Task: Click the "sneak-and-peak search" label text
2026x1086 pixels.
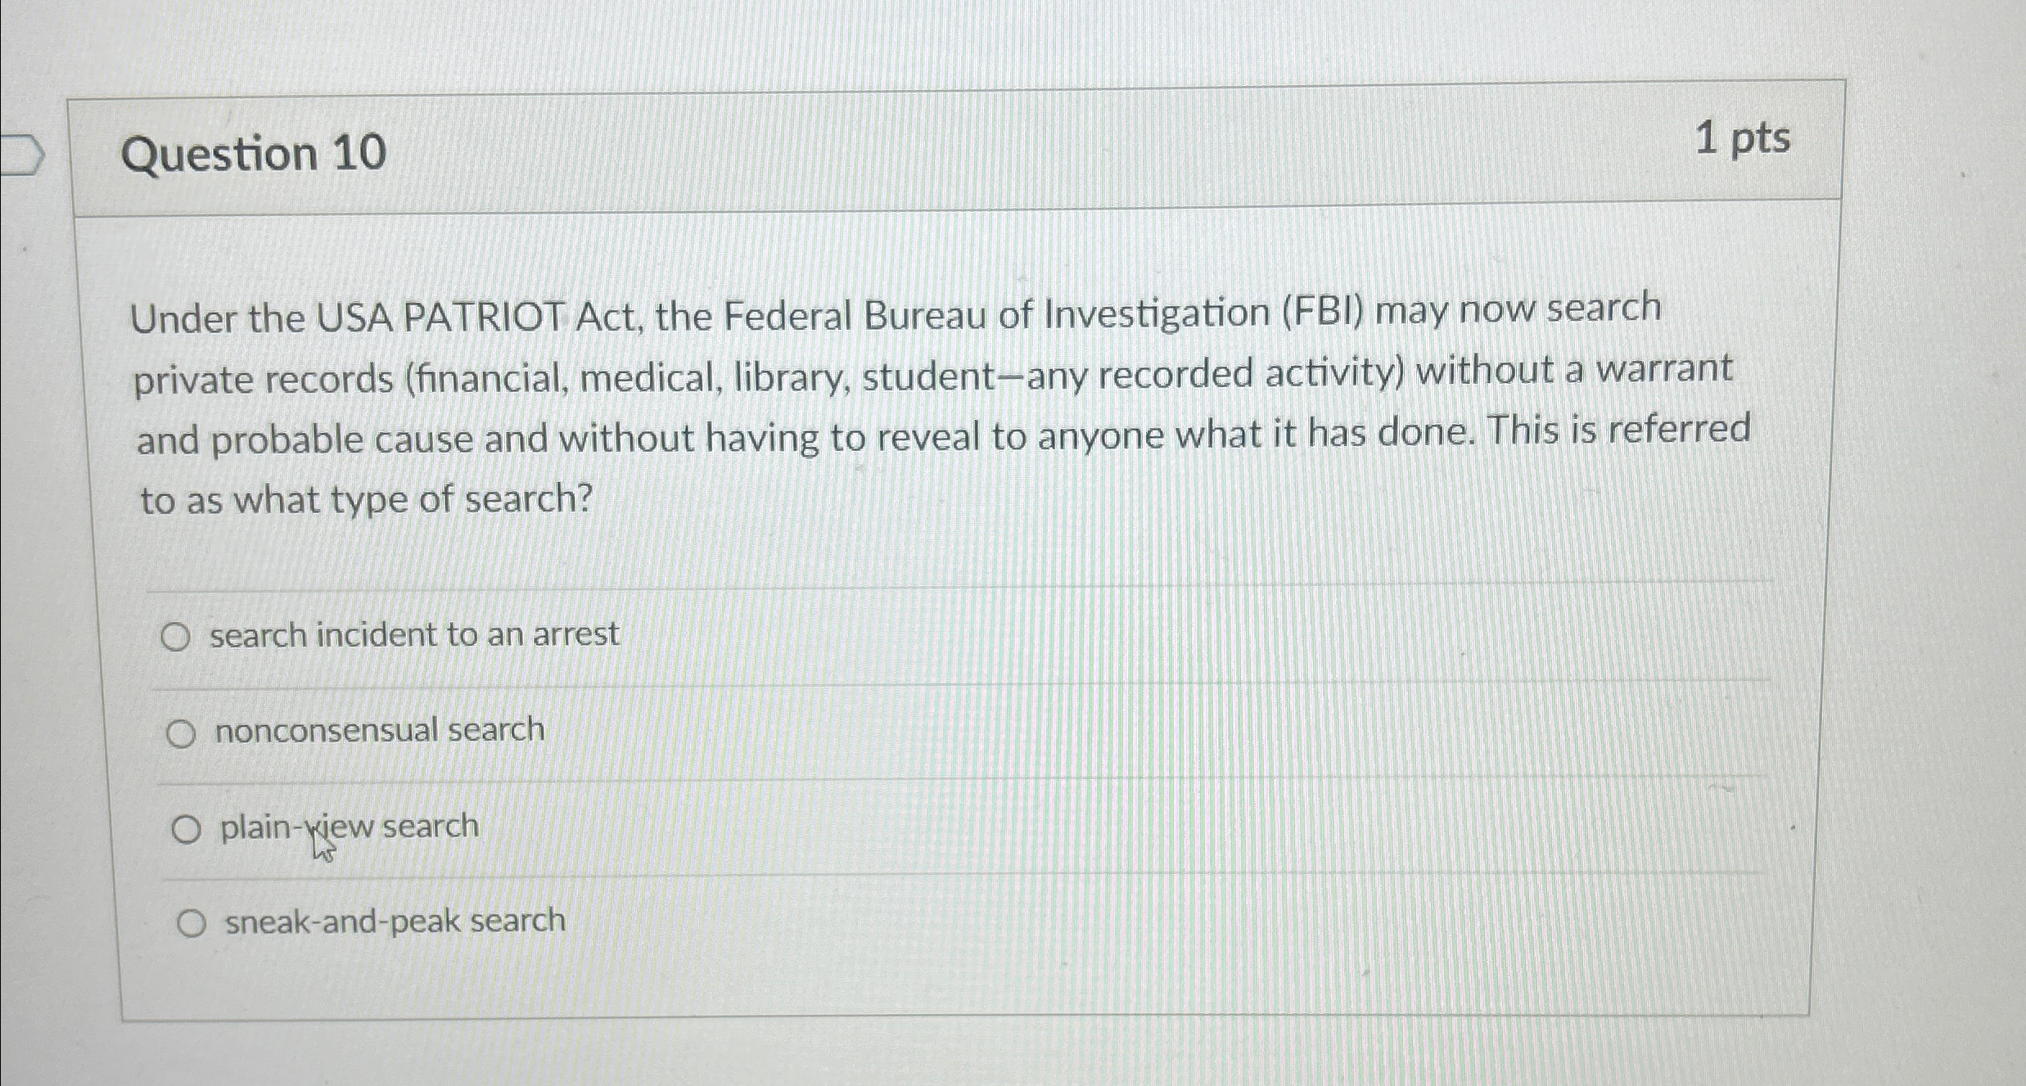Action: point(395,922)
